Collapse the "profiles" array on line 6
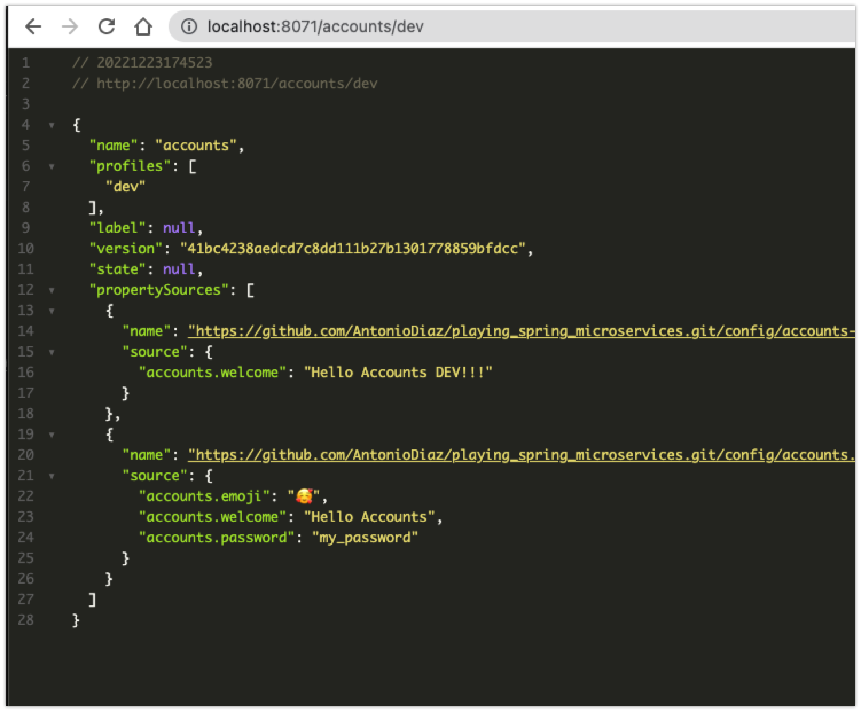The width and height of the screenshot is (861, 712). 52,166
